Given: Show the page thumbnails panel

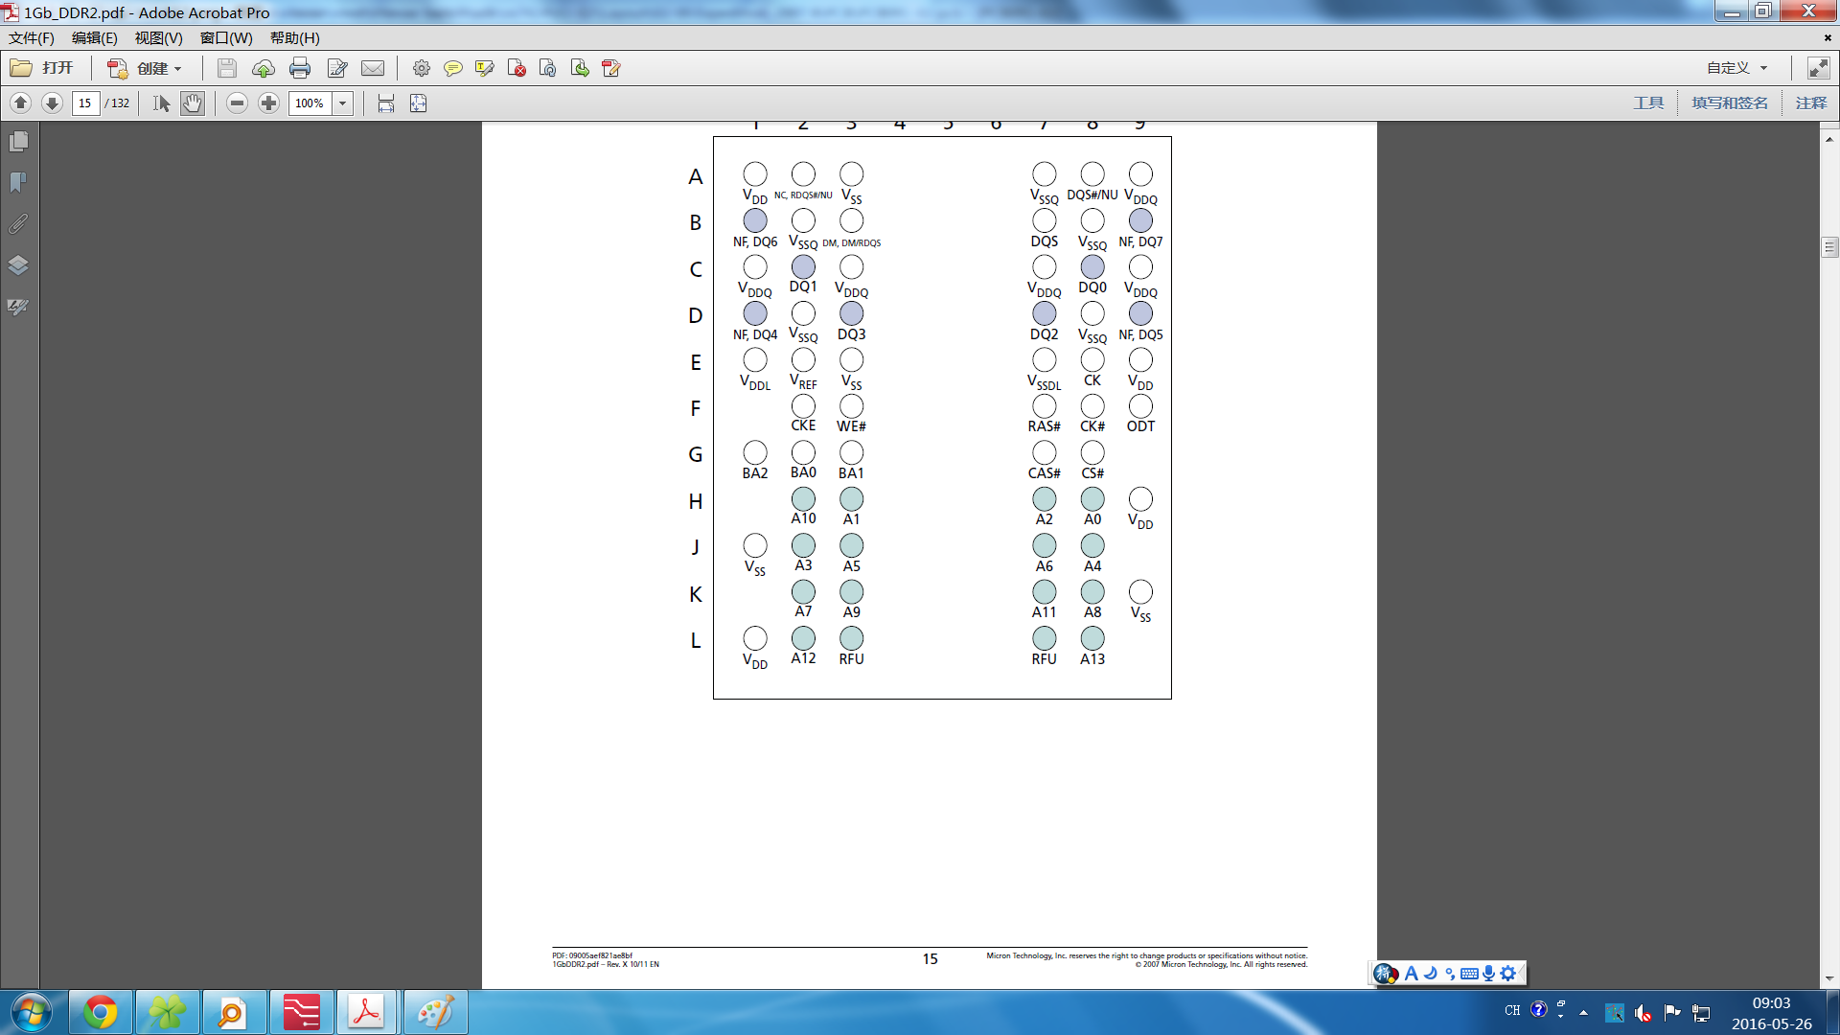Looking at the screenshot, I should coord(18,142).
